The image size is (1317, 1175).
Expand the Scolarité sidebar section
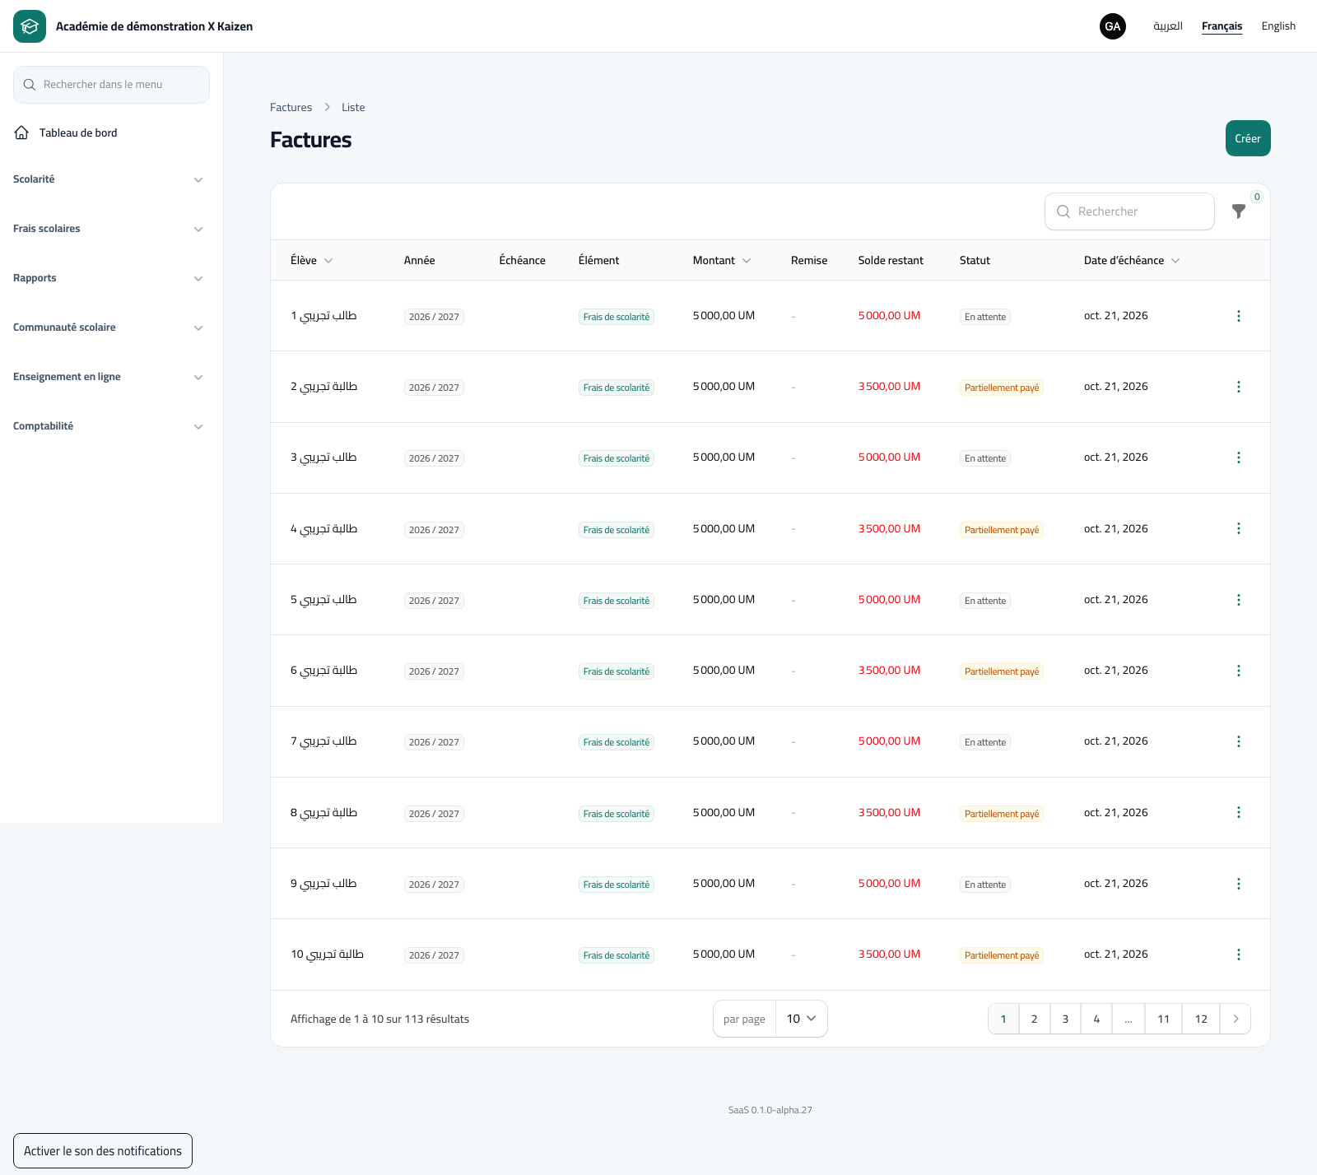coord(108,179)
